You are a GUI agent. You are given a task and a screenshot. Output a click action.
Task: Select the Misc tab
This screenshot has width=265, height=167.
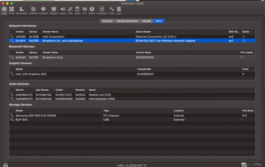click(159, 21)
